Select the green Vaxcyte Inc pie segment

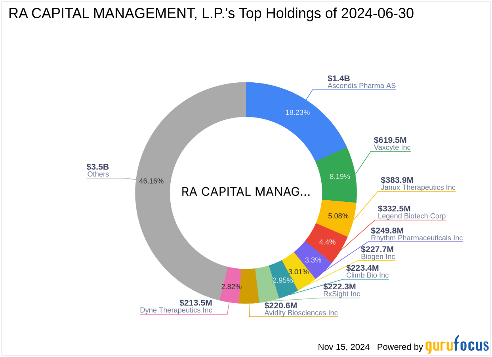pos(339,176)
